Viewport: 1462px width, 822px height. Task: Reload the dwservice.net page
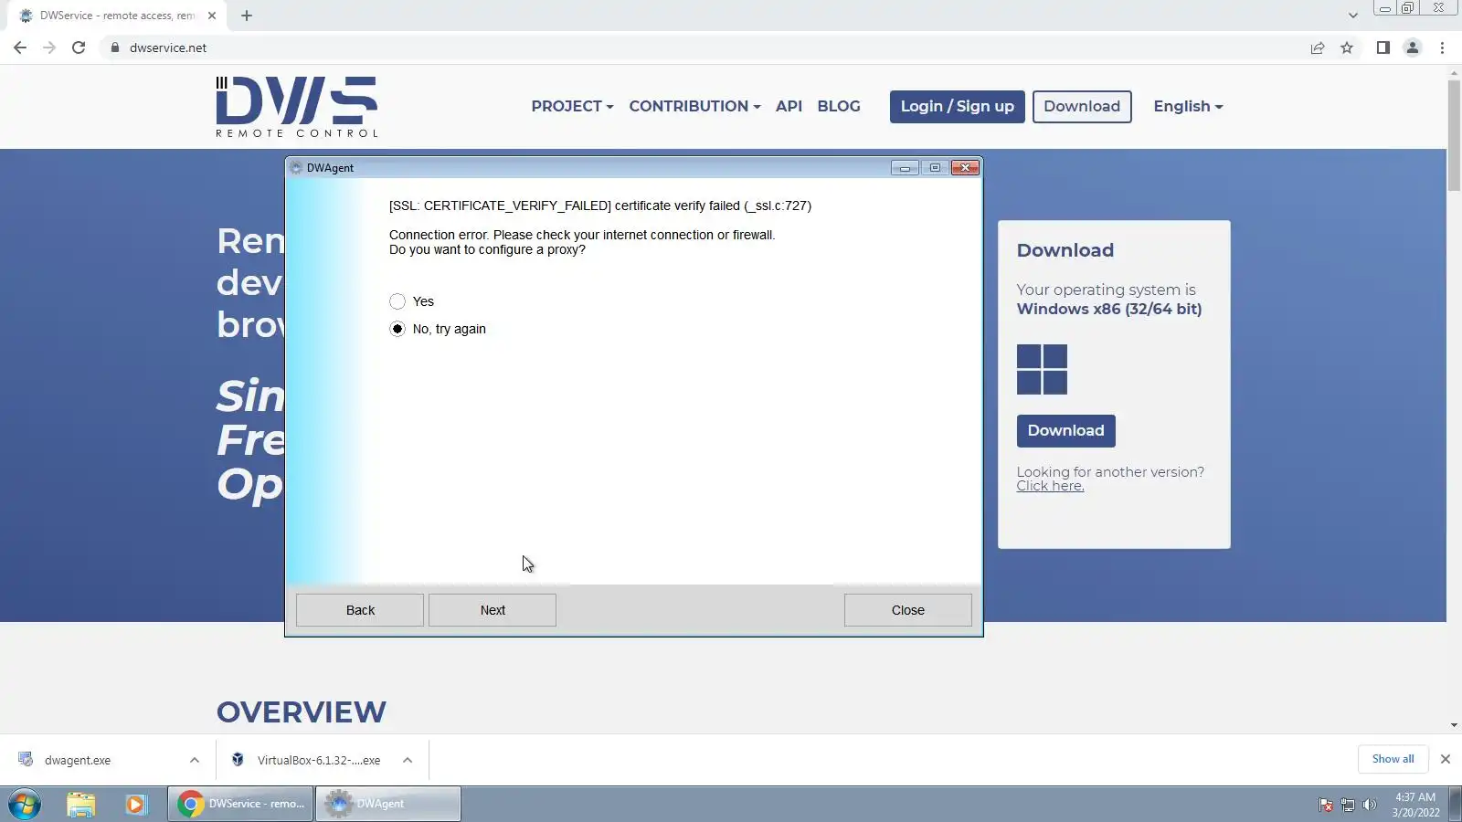pos(79,47)
